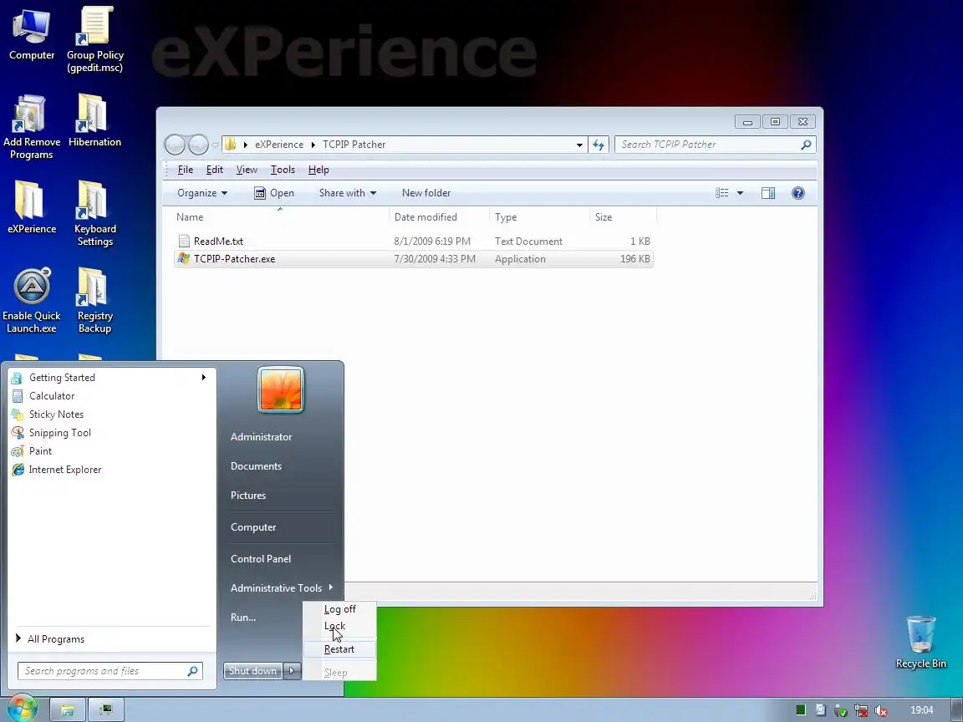Image resolution: width=963 pixels, height=722 pixels.
Task: Click the user account picture in Start menu
Action: pos(281,389)
